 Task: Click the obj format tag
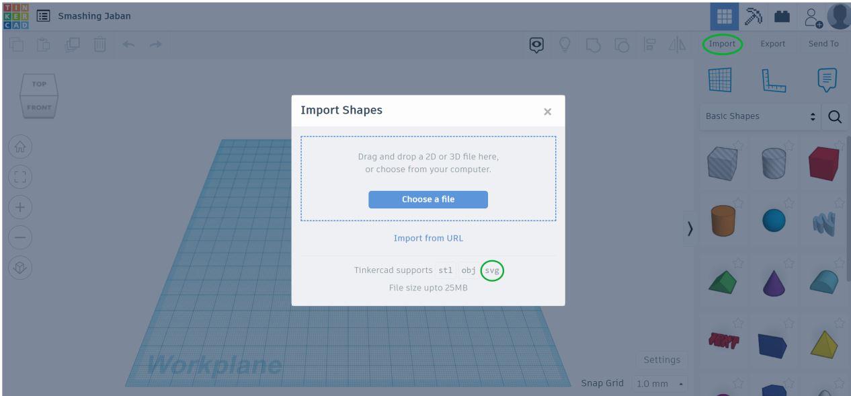469,270
